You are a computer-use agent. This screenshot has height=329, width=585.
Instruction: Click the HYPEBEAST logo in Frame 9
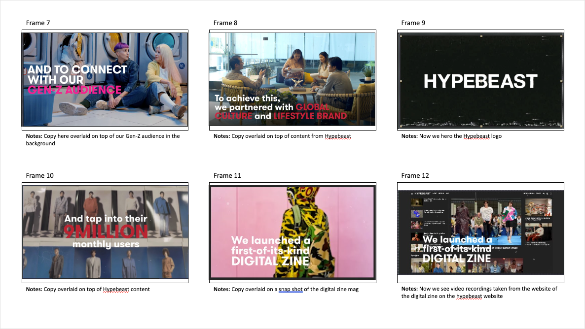[480, 81]
